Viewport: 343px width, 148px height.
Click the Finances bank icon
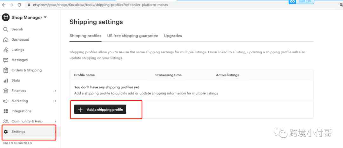pyautogui.click(x=6, y=91)
